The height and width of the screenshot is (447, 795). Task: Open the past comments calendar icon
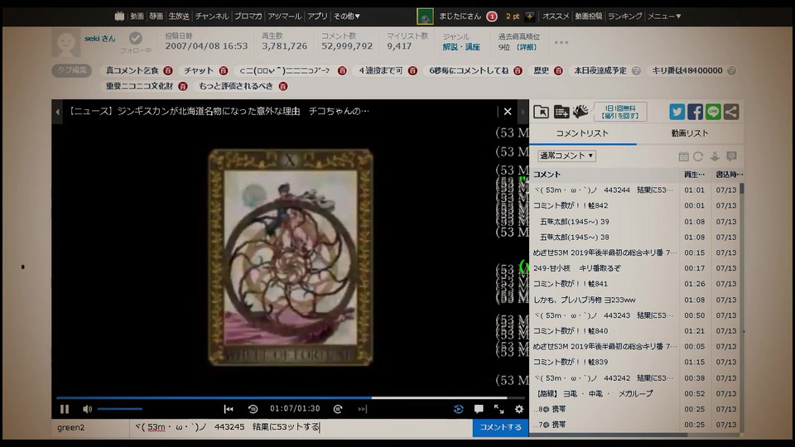[683, 156]
